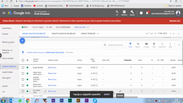Check the 'beyaz eşya teknik servis' checkbox
This screenshot has width=183, height=103.
click(x=23, y=85)
